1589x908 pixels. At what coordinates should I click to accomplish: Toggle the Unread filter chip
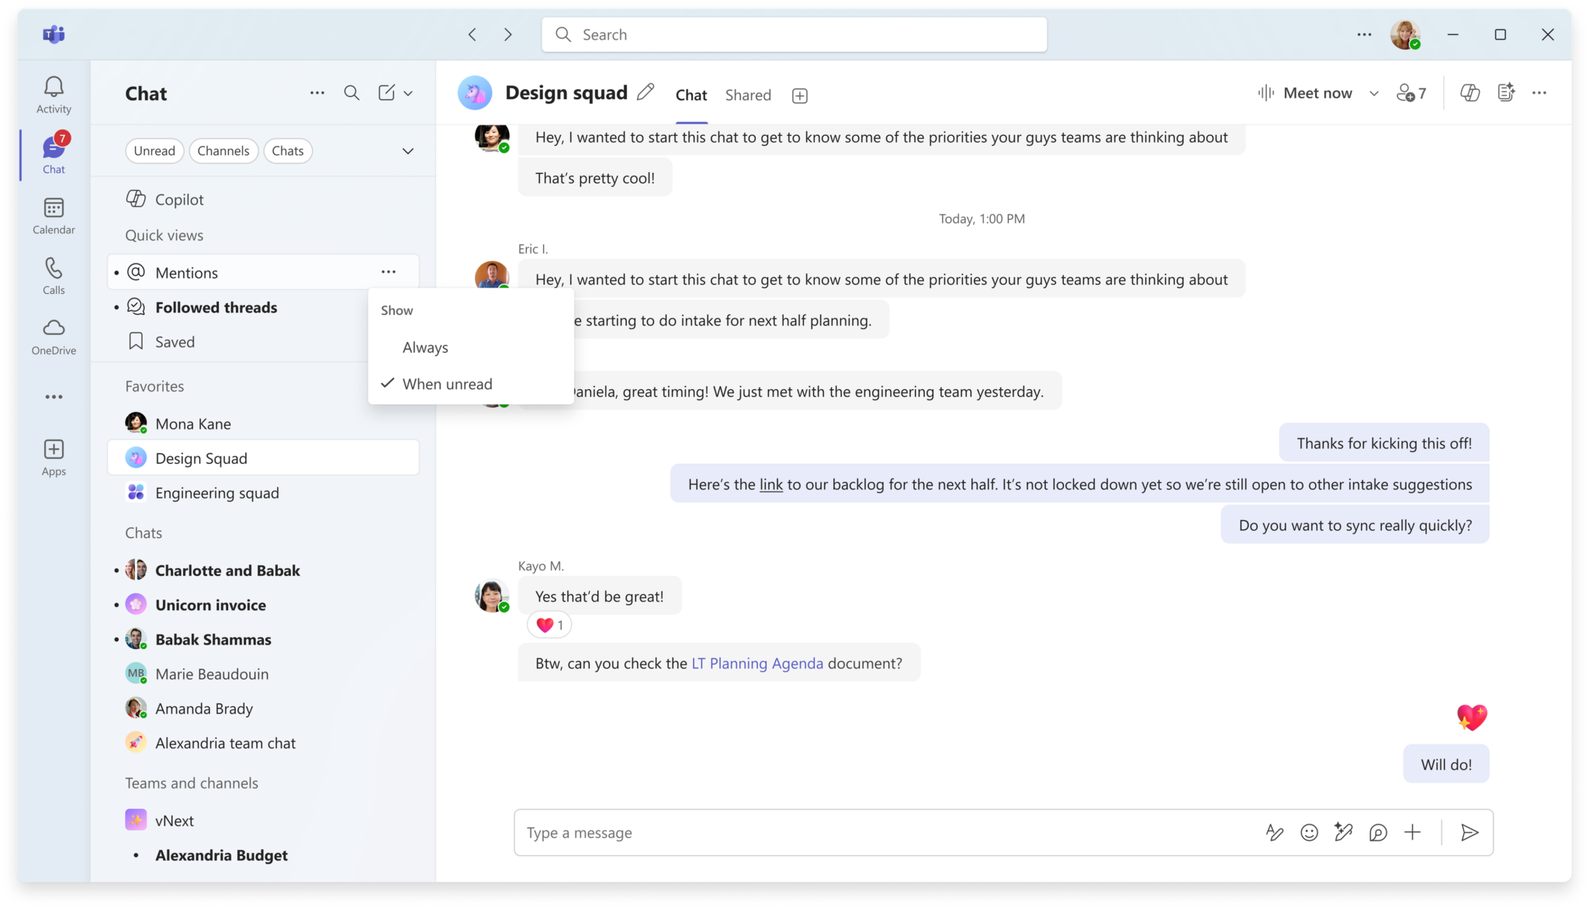tap(154, 150)
